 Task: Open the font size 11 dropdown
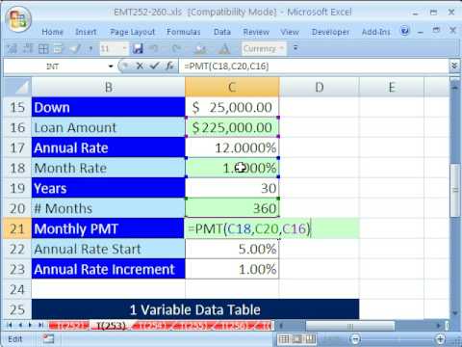(x=124, y=49)
